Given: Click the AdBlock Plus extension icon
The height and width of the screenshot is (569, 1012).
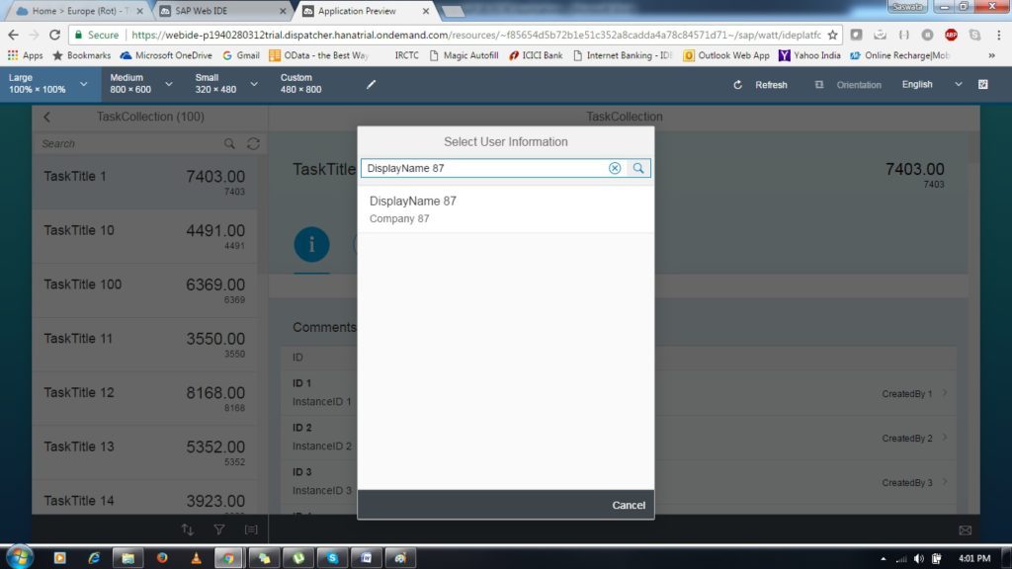Looking at the screenshot, I should click(x=951, y=35).
